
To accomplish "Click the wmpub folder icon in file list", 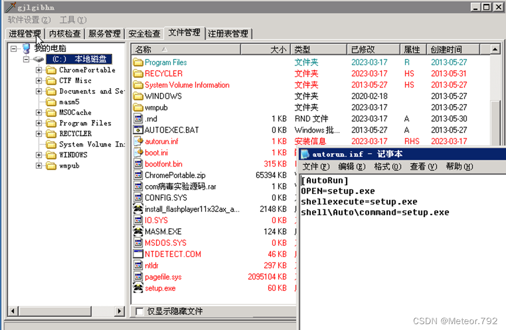I will pos(138,107).
